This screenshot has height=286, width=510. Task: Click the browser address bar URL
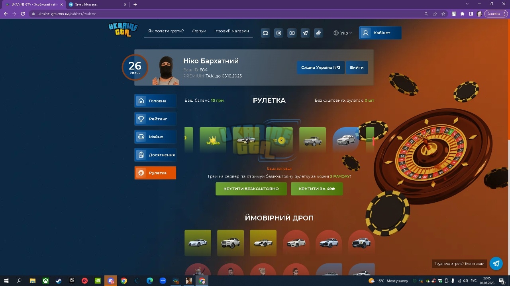click(x=67, y=14)
